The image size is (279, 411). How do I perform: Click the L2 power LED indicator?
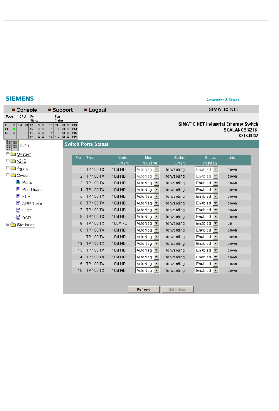click(14, 133)
